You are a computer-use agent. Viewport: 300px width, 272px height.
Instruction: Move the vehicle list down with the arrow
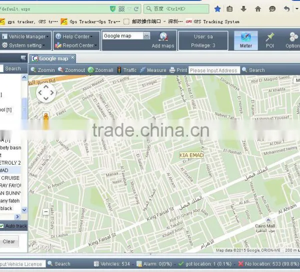24,210
